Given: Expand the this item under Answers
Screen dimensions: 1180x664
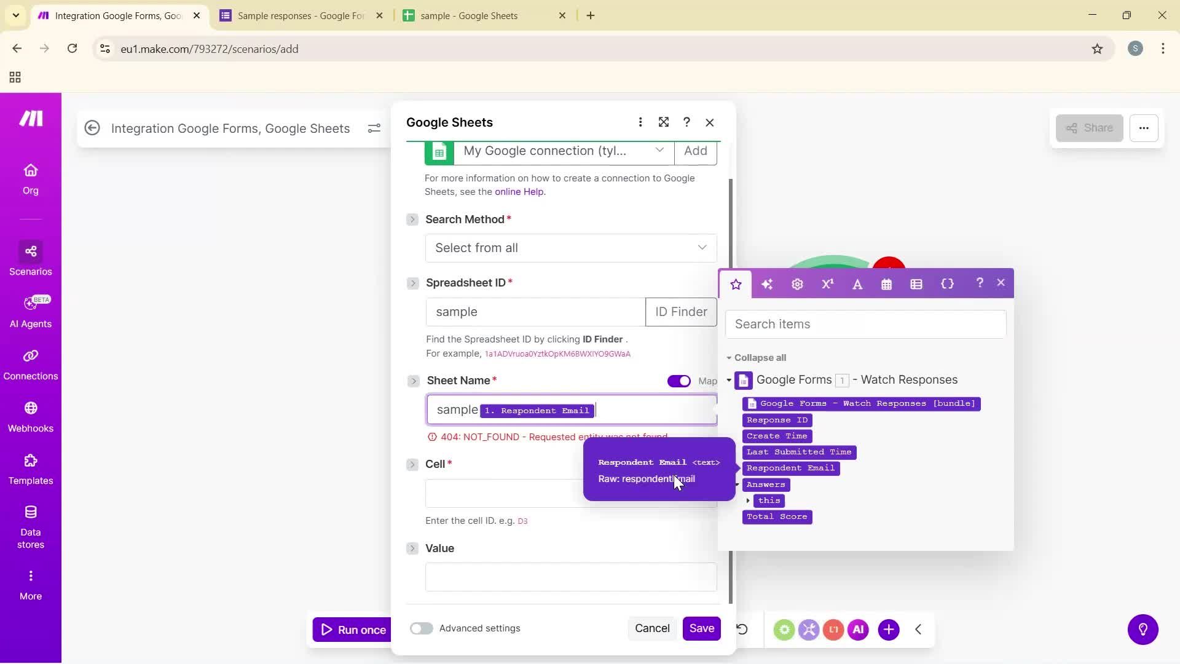Looking at the screenshot, I should [749, 500].
